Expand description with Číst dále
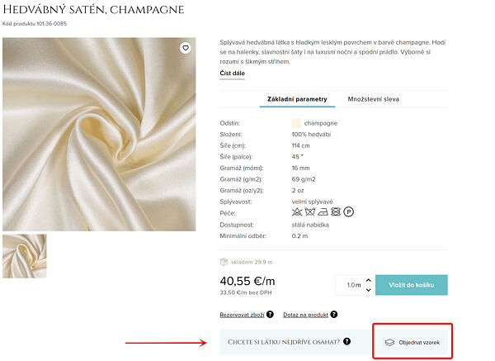 (x=232, y=74)
